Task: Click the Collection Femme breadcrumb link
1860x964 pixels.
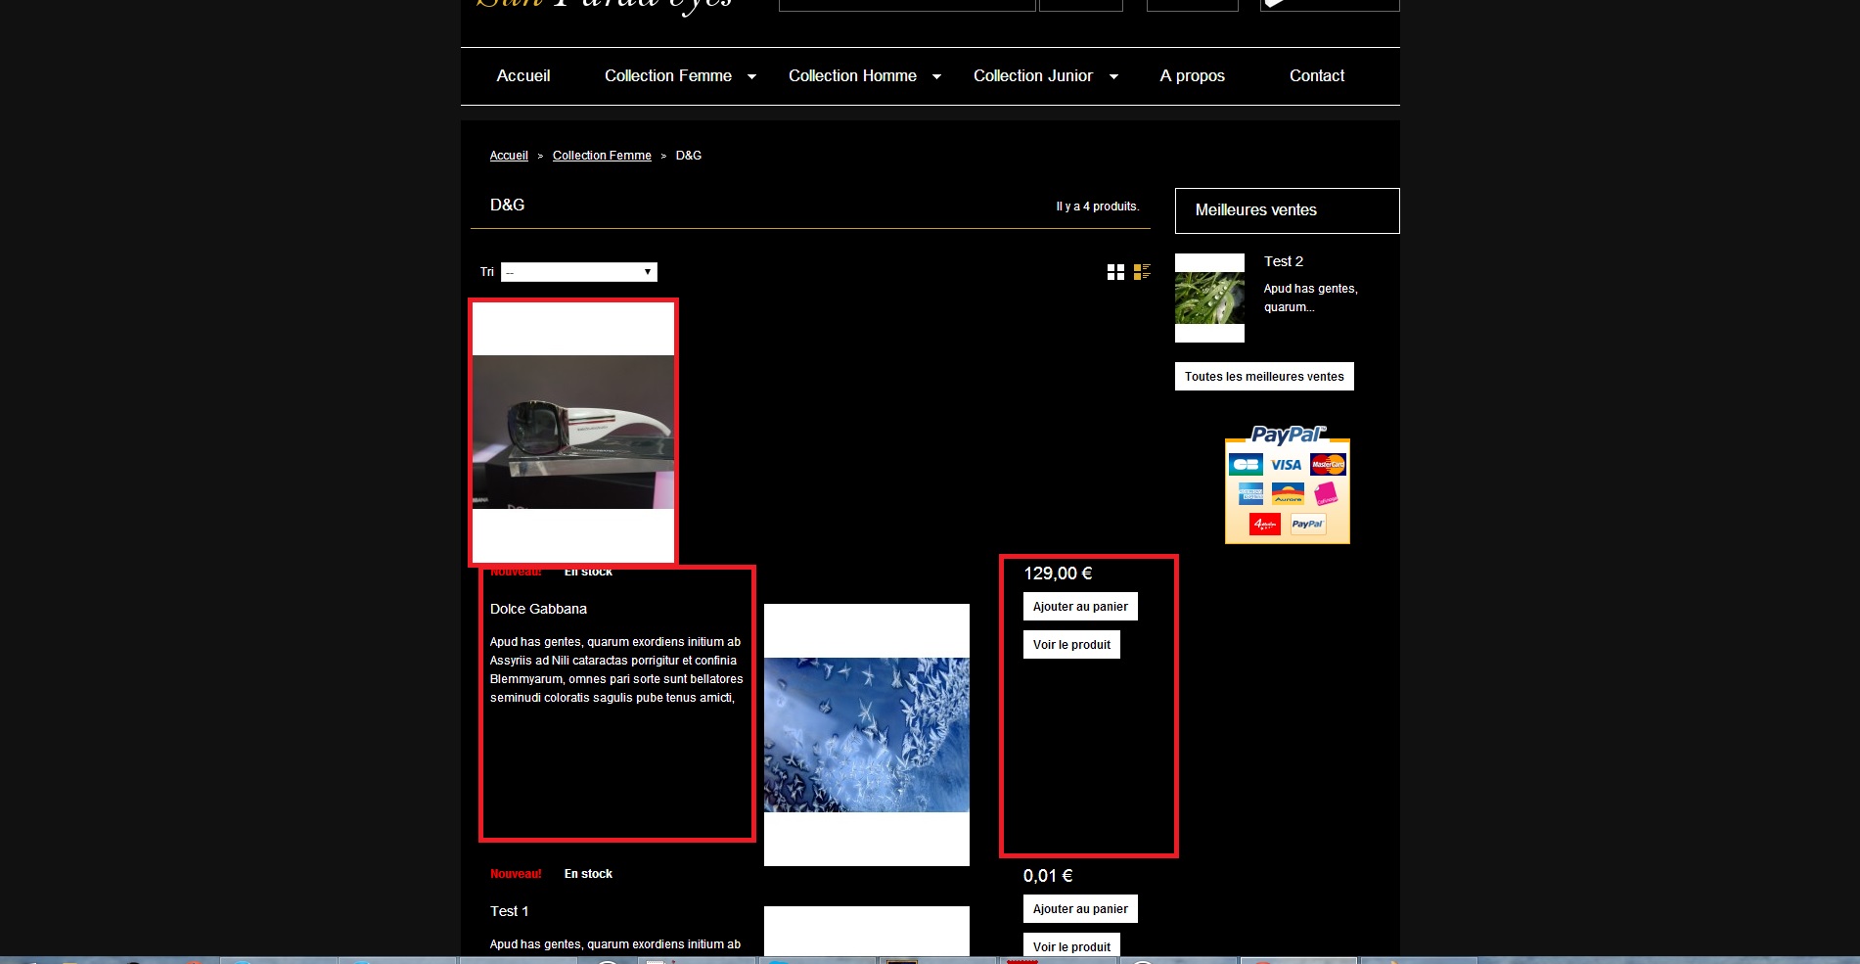Action: (602, 156)
